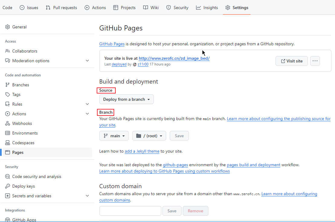Click the Tags icon in sidebar

(x=8, y=94)
